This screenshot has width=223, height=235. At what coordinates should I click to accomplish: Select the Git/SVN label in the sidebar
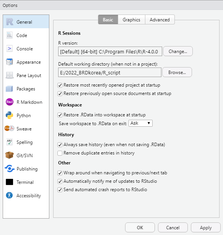pos(24,155)
